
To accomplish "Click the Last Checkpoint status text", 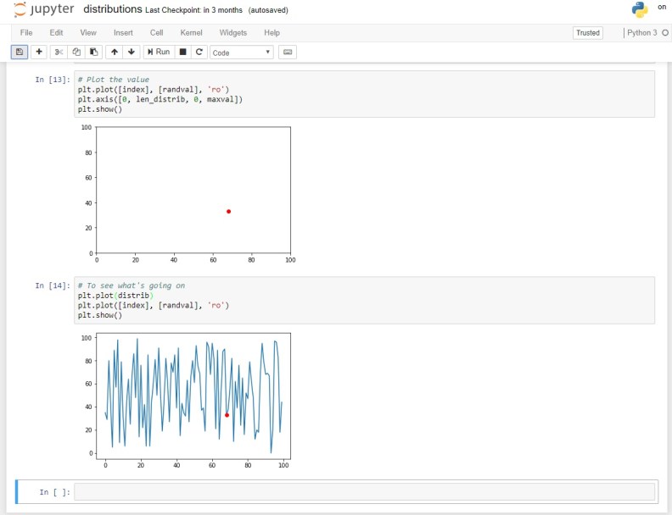I will 193,10.
